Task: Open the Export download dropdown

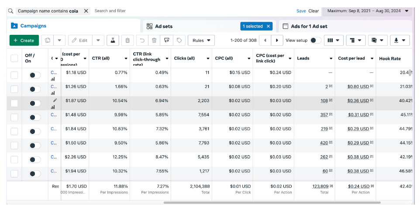Action: (399, 41)
